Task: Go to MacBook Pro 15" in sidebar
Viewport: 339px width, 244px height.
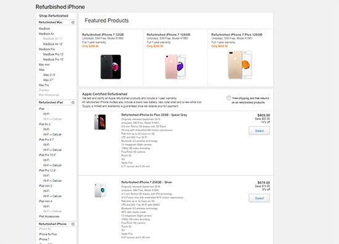Action: coord(54,59)
